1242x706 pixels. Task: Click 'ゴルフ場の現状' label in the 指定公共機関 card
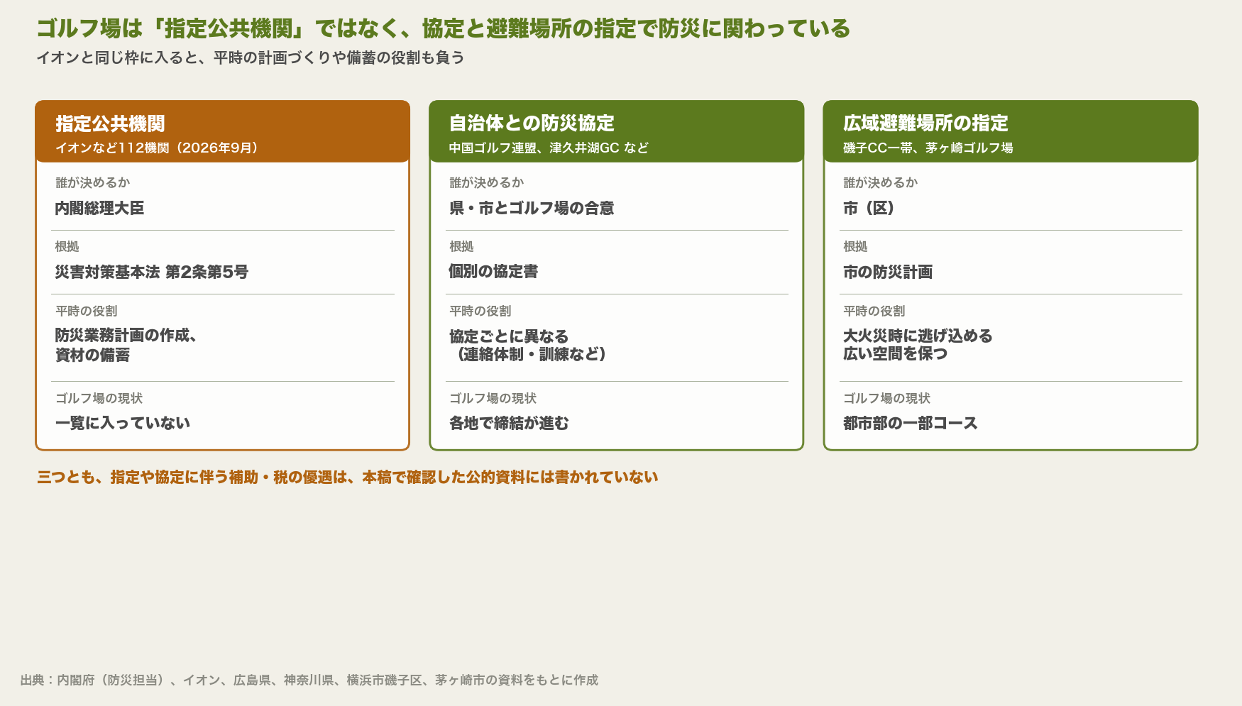99,398
